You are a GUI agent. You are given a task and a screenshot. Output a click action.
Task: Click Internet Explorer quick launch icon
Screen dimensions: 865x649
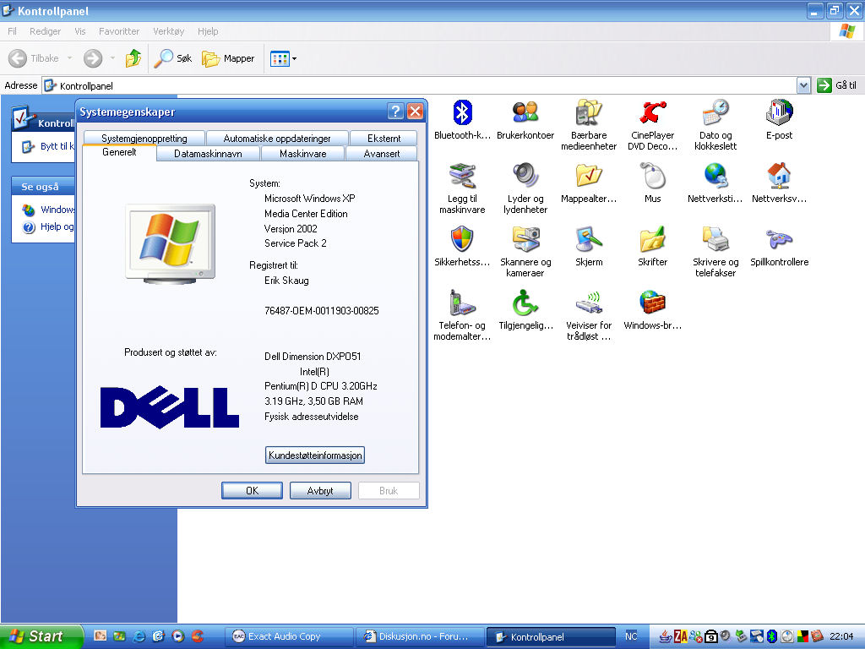pos(139,636)
